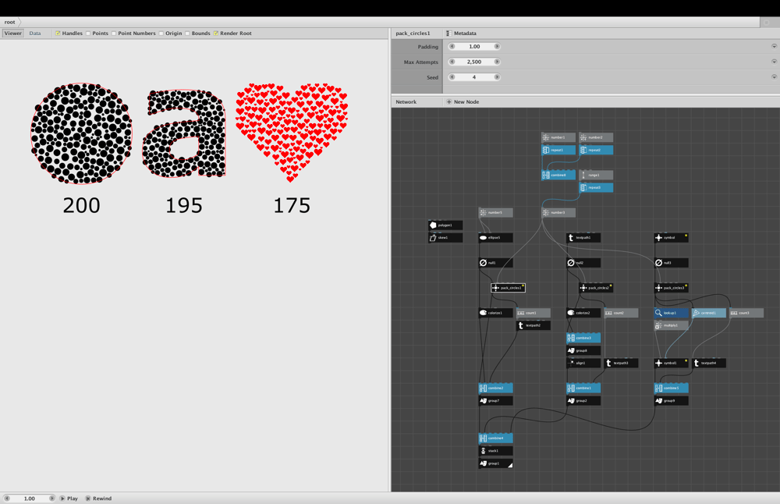Select the polygon1 node
This screenshot has height=504, width=780.
coord(445,225)
